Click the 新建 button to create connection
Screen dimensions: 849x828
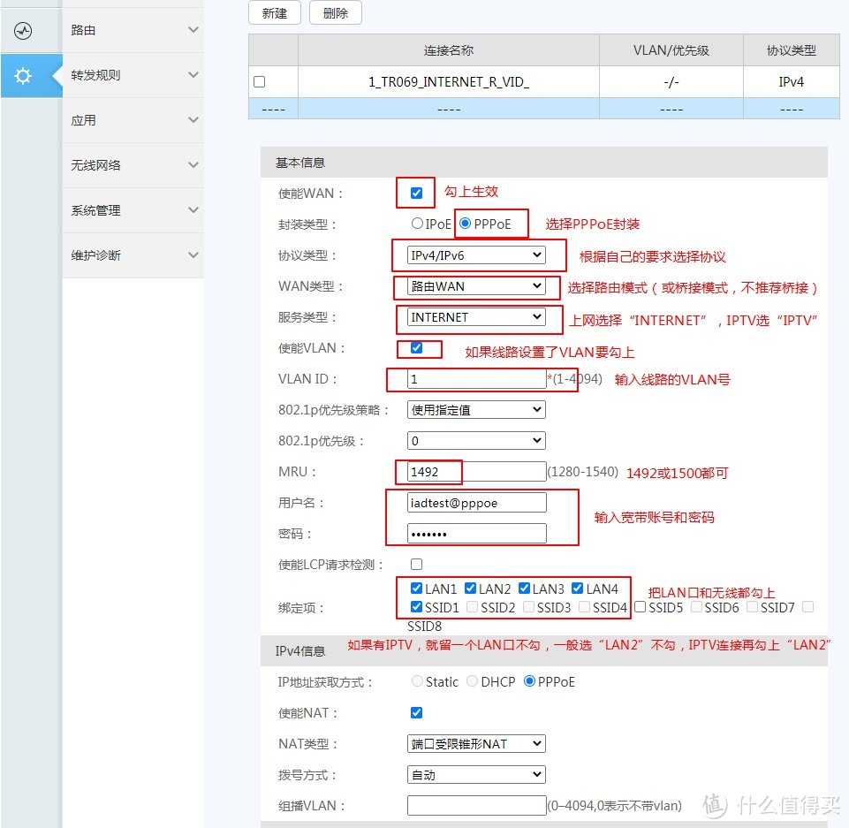click(x=274, y=12)
